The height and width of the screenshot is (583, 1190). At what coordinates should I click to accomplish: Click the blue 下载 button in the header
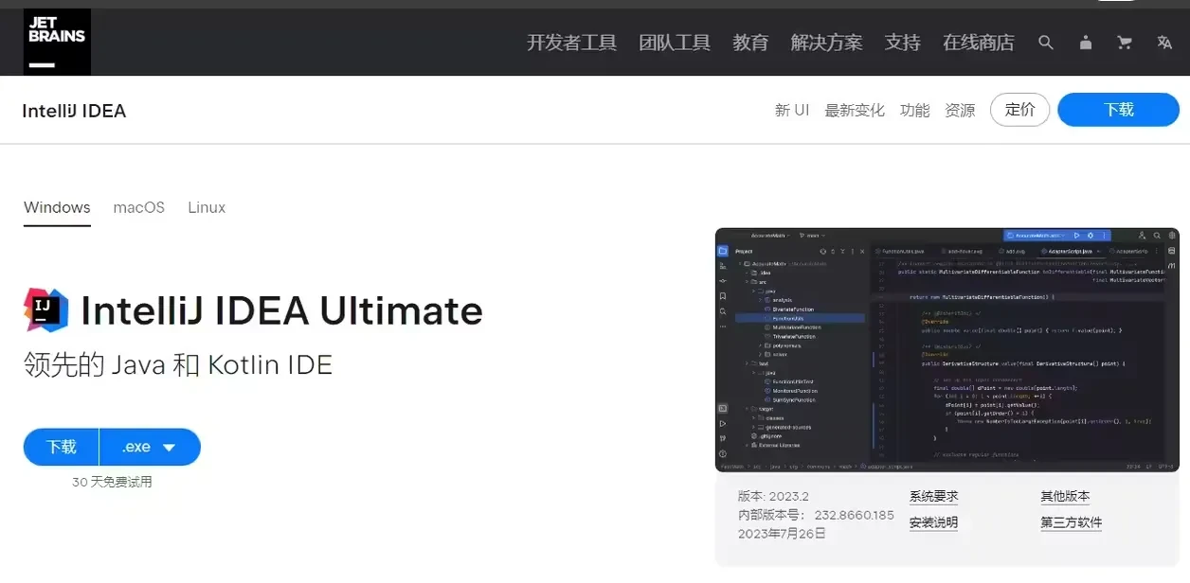point(1119,110)
